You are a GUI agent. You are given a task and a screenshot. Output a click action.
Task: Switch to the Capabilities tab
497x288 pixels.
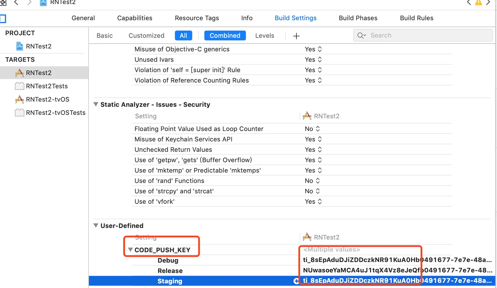(x=134, y=18)
